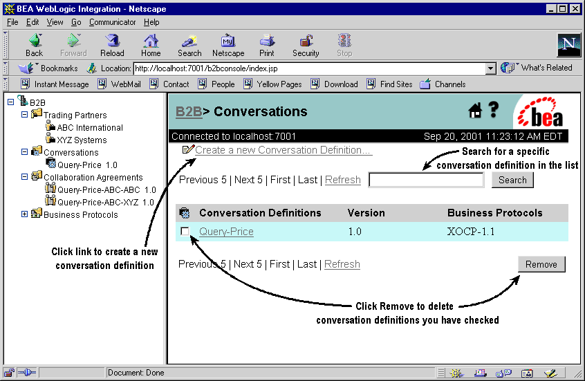Select ABC International tree item
Image resolution: width=585 pixels, height=381 pixels.
90,128
